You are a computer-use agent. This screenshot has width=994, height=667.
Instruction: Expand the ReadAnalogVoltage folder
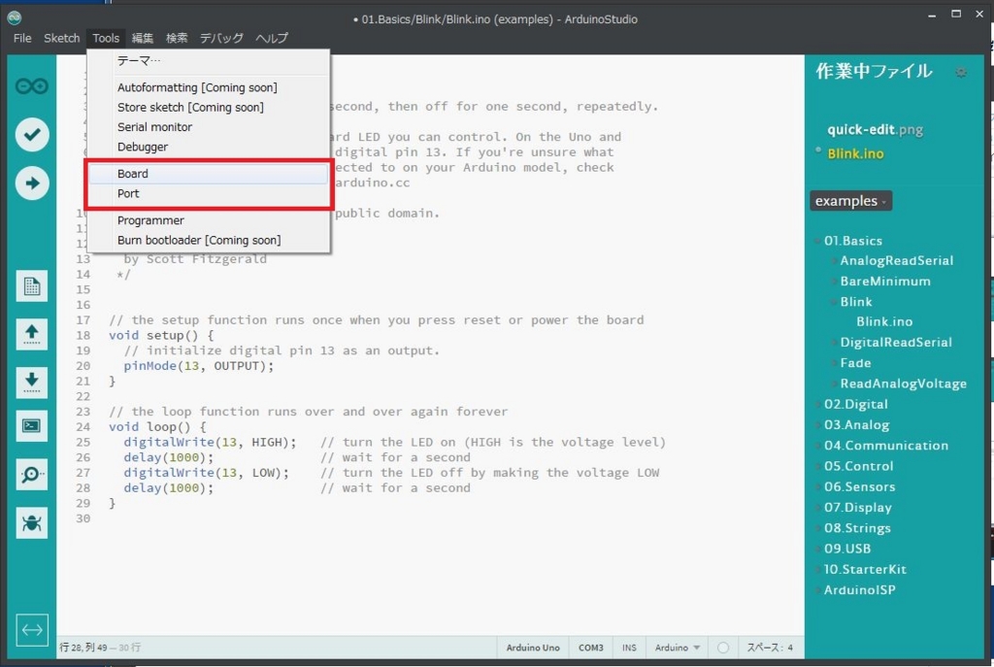tap(903, 384)
